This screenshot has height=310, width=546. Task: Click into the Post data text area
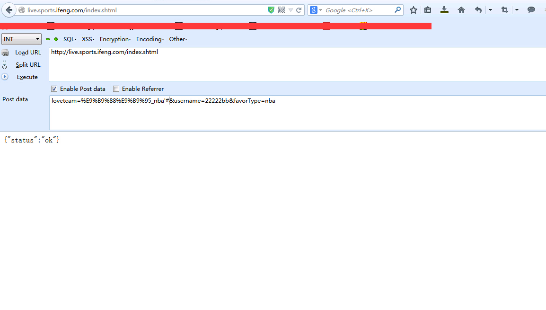298,113
